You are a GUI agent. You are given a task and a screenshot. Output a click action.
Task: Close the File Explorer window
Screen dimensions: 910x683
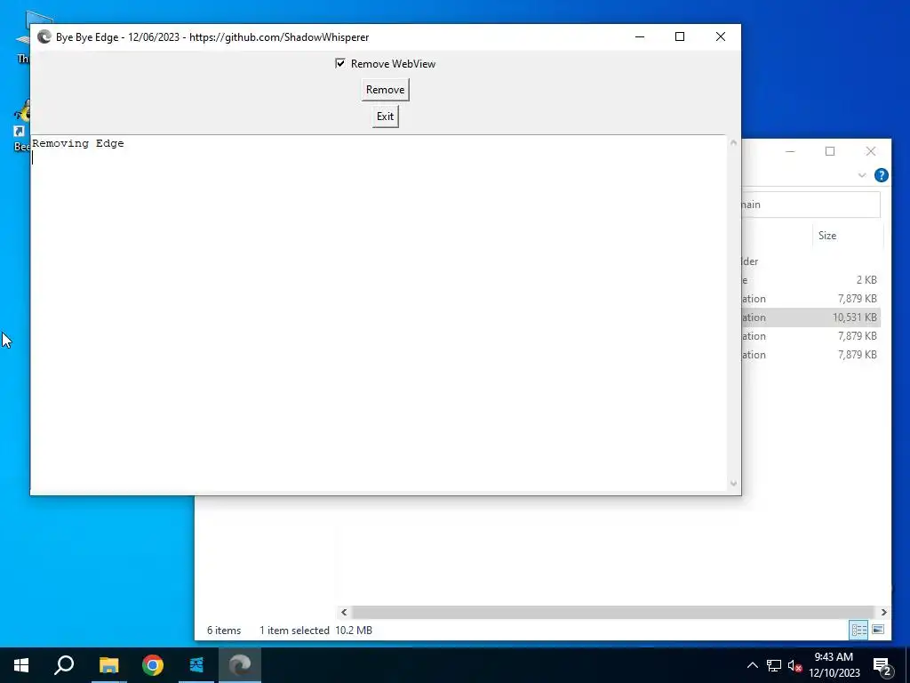871,151
